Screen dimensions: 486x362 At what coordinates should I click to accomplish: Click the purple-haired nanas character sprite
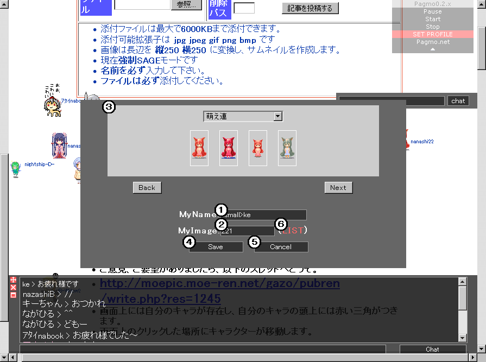(59, 145)
